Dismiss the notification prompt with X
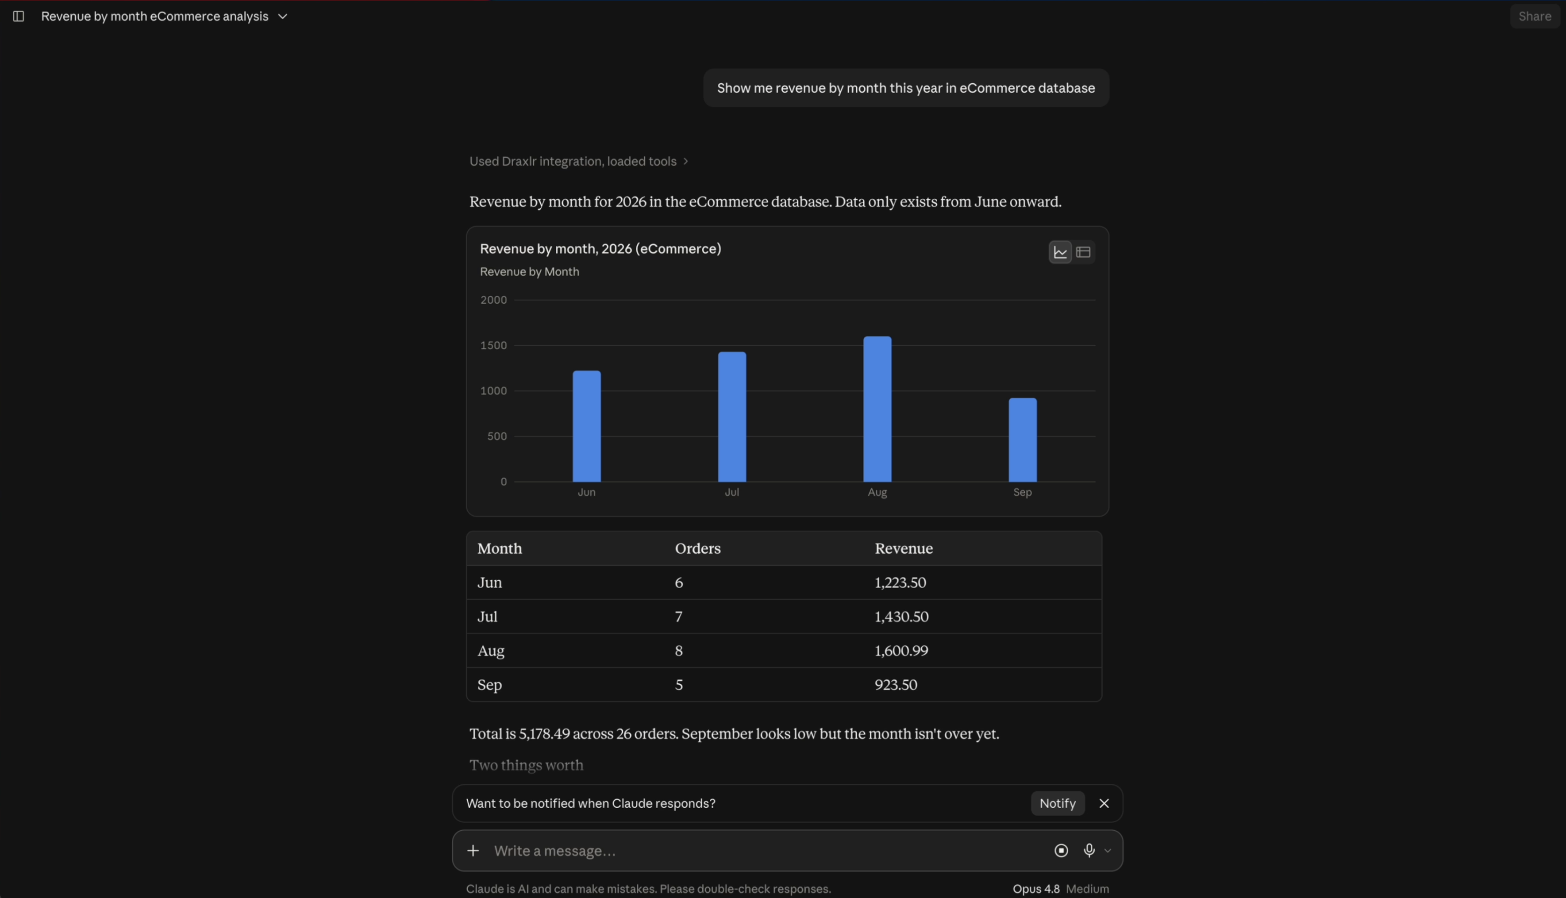This screenshot has height=898, width=1566. point(1104,803)
